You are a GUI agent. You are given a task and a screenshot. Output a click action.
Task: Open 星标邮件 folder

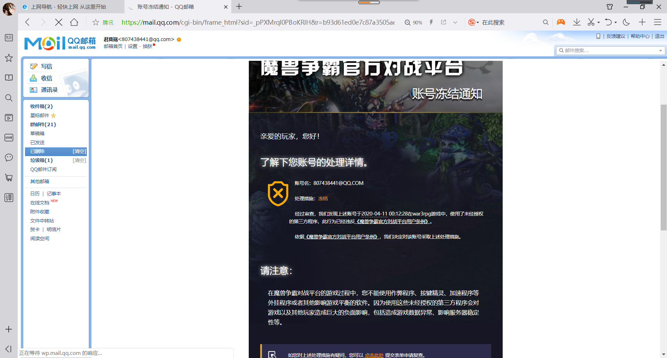pyautogui.click(x=40, y=115)
